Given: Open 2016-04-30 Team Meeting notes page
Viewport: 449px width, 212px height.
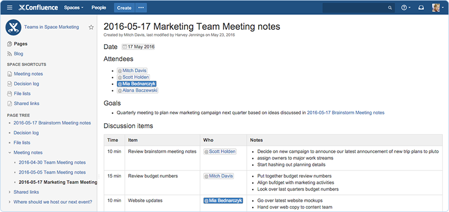Looking at the screenshot, I should coord(52,162).
